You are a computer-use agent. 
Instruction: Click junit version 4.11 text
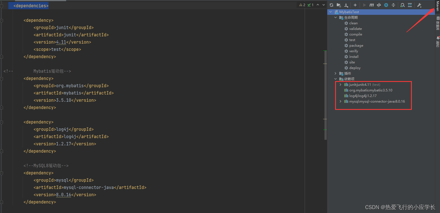[61, 42]
